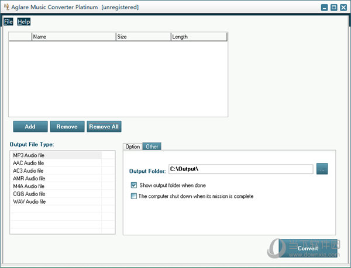The width and height of the screenshot is (351, 268).
Task: Select MP3 Audio file output type
Action: pyautogui.click(x=56, y=155)
